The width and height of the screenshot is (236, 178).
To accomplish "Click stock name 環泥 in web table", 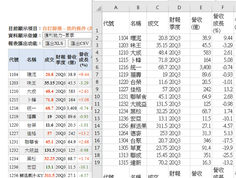I will point(31,74).
